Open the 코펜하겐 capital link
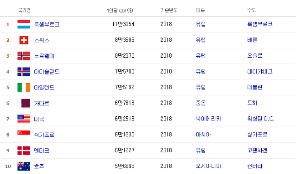The width and height of the screenshot is (297, 174). tap(257, 150)
